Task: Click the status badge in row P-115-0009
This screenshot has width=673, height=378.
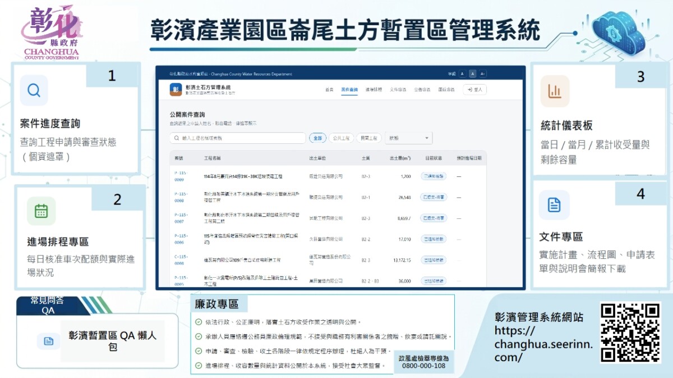Action: 433,176
